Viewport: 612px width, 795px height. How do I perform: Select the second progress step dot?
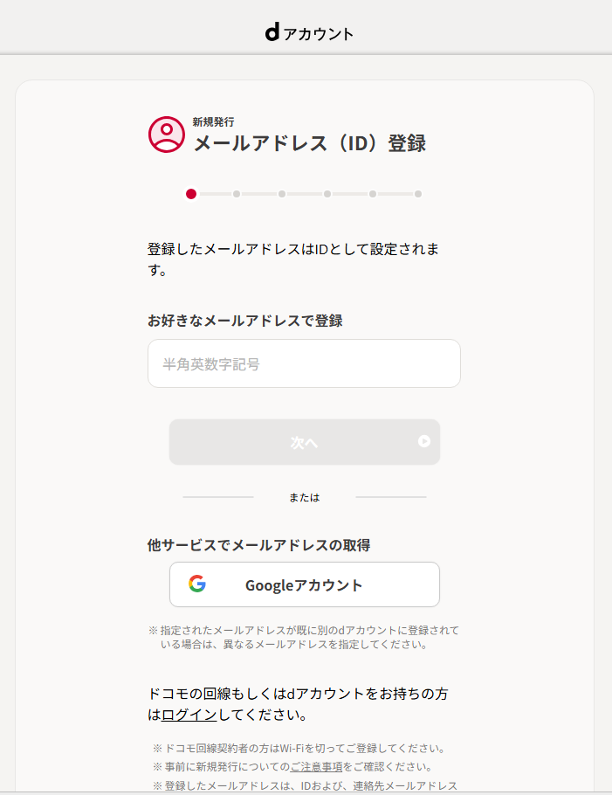coord(237,194)
